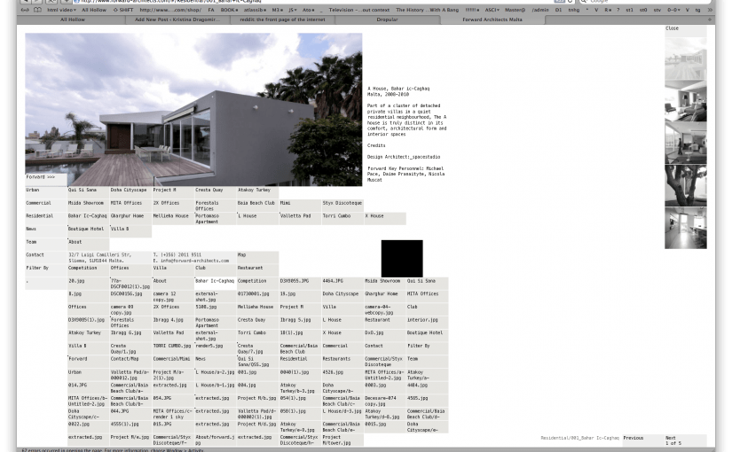Switch to the reddit front page tab
This screenshot has width=732, height=452.
[x=282, y=19]
